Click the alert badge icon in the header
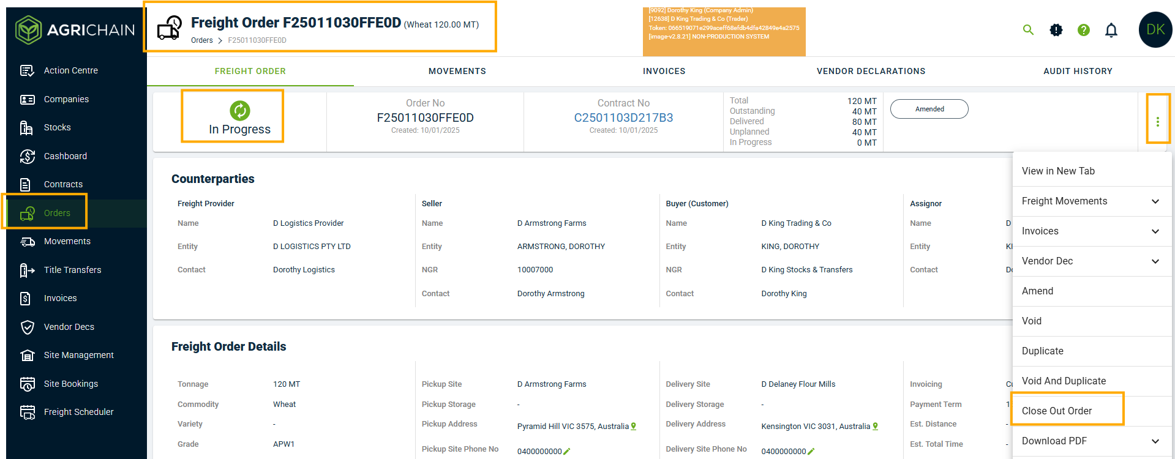The image size is (1175, 459). 1056,29
